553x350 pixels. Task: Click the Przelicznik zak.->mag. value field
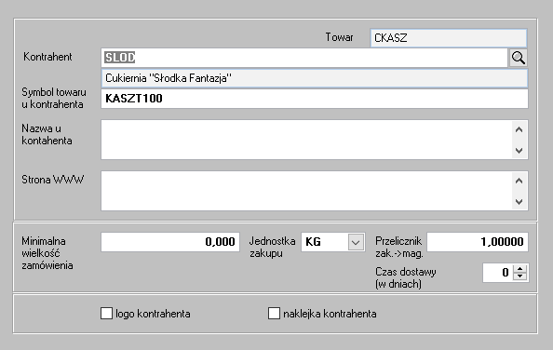click(478, 242)
